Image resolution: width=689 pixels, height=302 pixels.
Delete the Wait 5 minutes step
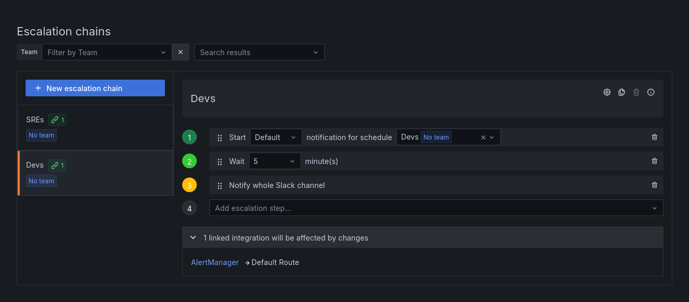[654, 161]
